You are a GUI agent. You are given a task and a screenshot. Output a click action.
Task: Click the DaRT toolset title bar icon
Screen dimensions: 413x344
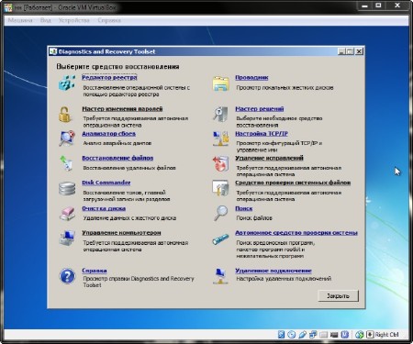click(53, 51)
